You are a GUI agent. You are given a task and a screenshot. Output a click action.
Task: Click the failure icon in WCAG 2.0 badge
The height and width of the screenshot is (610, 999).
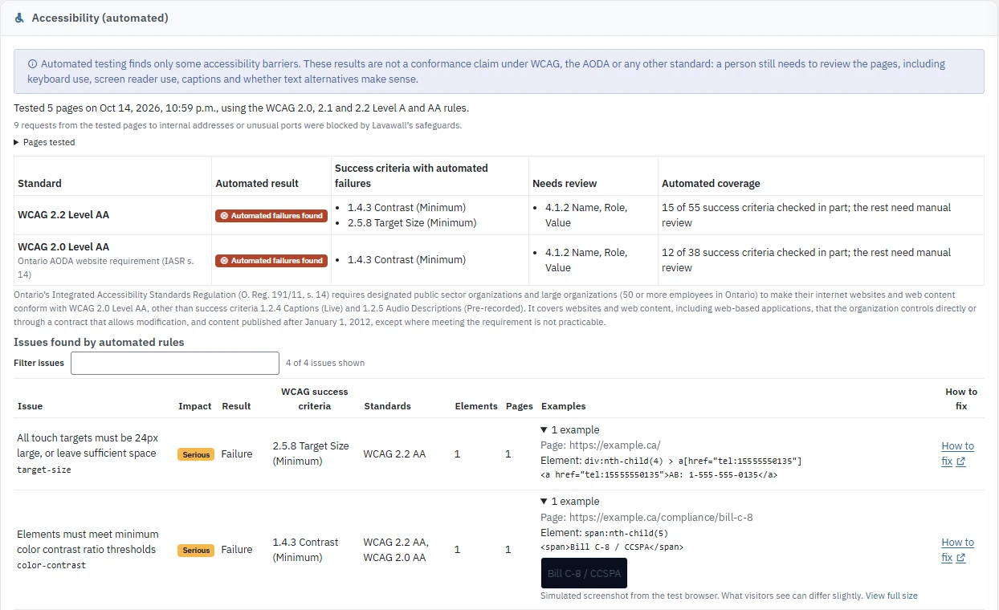tap(224, 261)
